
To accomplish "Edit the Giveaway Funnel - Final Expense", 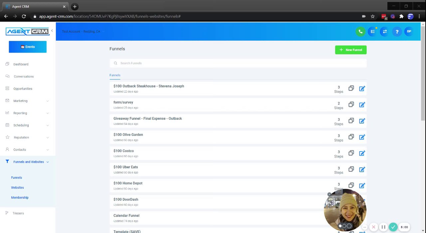I will coord(362,121).
